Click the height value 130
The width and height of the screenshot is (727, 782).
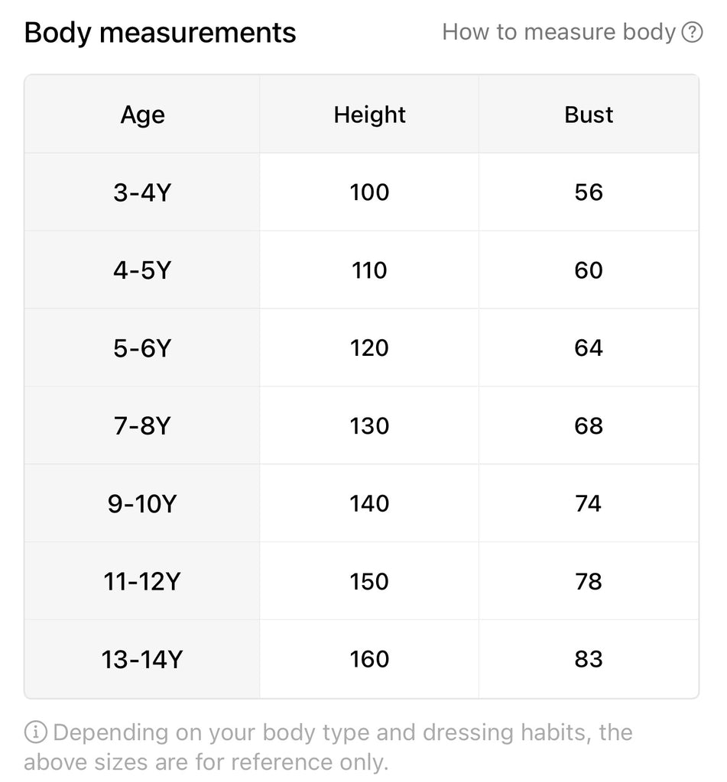click(x=369, y=426)
